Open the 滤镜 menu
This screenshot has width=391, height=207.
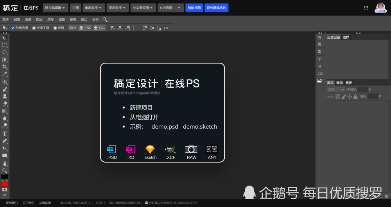62,19
